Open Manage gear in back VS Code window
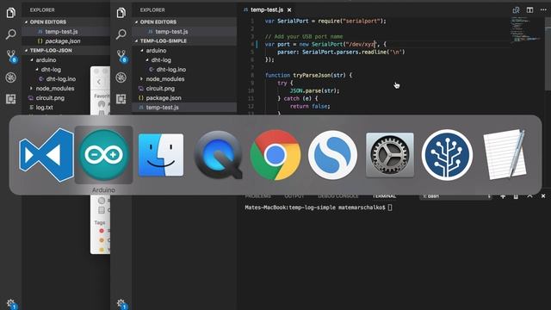Image resolution: width=551 pixels, height=310 pixels. point(11,304)
